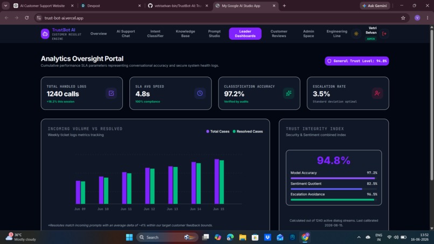Select Leader Dashboards nav button

[245, 33]
